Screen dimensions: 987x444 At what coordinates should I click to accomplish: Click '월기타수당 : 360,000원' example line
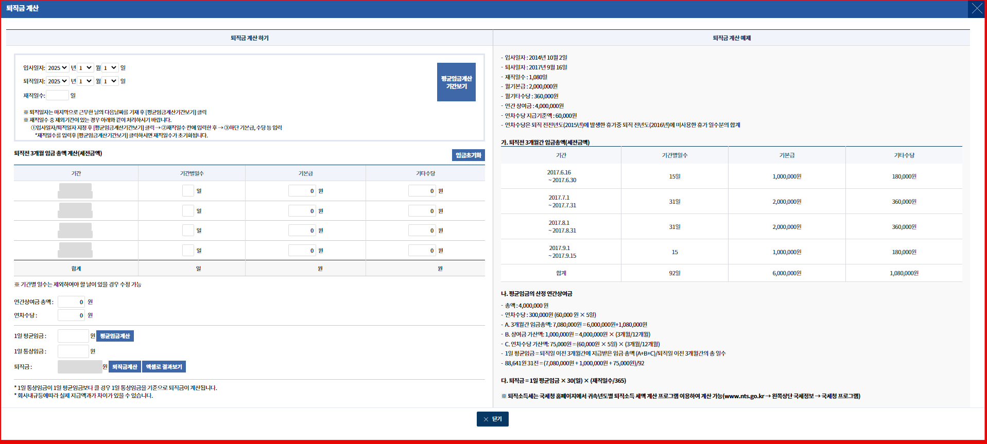tap(530, 96)
